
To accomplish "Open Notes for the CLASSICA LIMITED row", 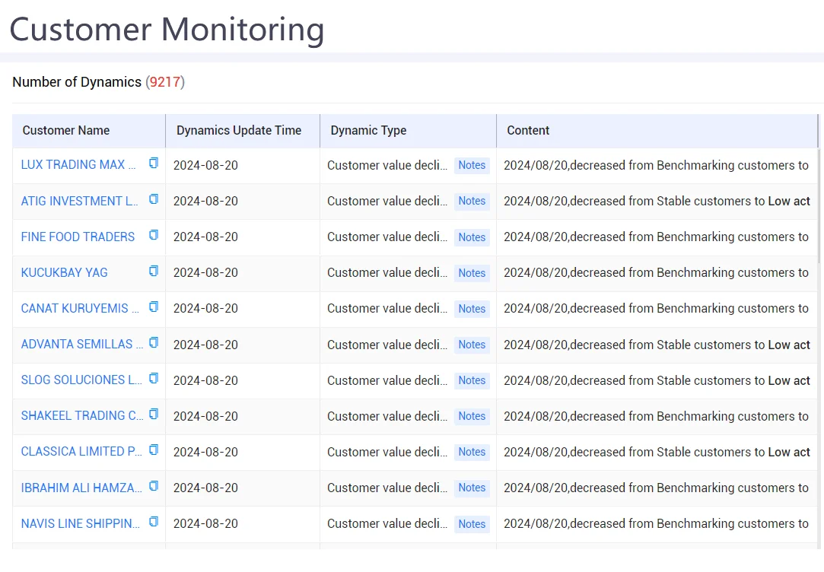I will pyautogui.click(x=472, y=453).
